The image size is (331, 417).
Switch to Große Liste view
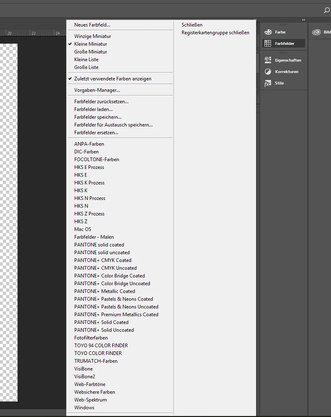coord(86,67)
